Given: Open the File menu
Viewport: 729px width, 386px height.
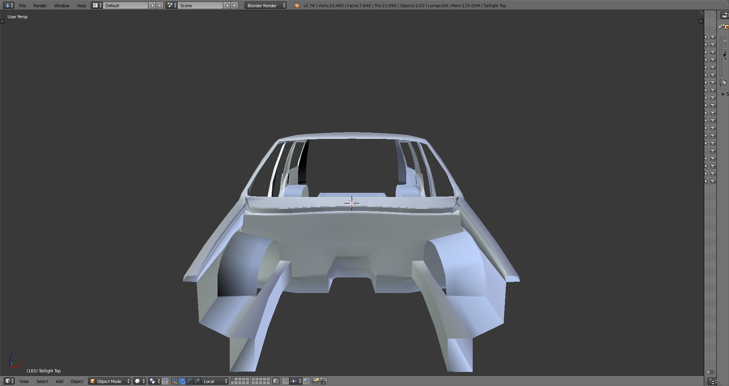Looking at the screenshot, I should [22, 6].
